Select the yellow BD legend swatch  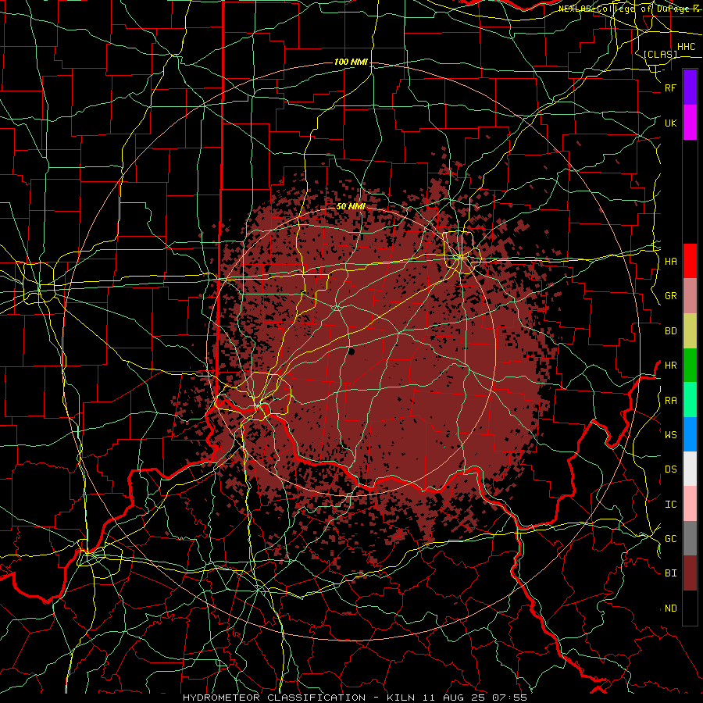[690, 330]
